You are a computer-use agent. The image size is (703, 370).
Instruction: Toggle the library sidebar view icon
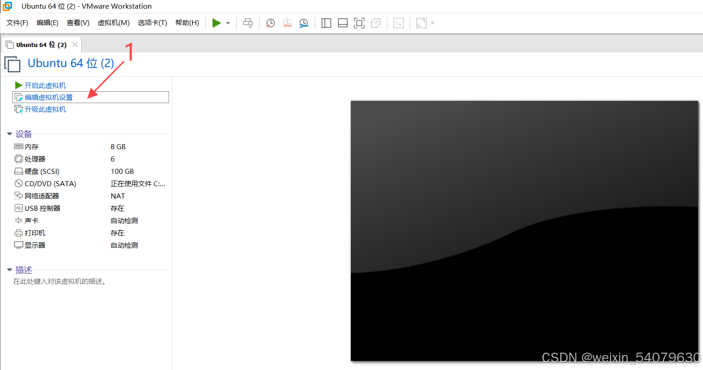pos(326,23)
